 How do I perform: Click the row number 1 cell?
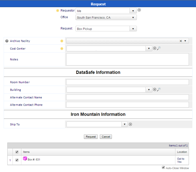[x=10, y=160]
